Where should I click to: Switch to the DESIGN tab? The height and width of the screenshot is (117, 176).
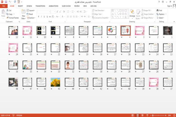[x=29, y=6]
